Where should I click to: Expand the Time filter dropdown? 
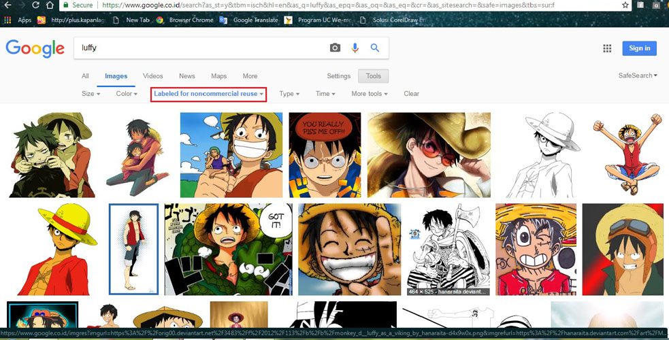pyautogui.click(x=325, y=94)
